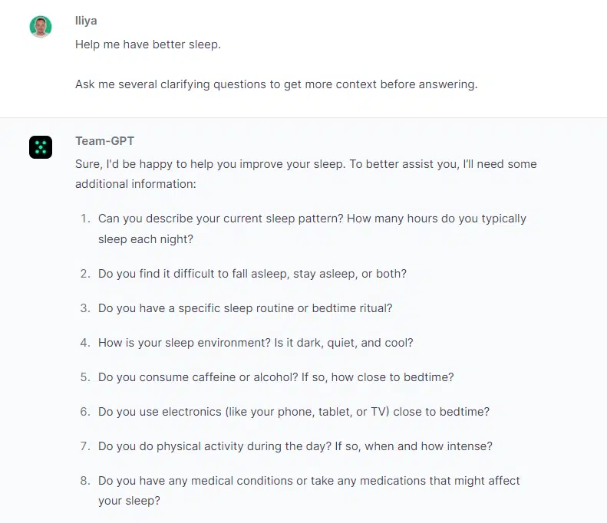
Task: Select the Iliya username label
Action: 86,21
